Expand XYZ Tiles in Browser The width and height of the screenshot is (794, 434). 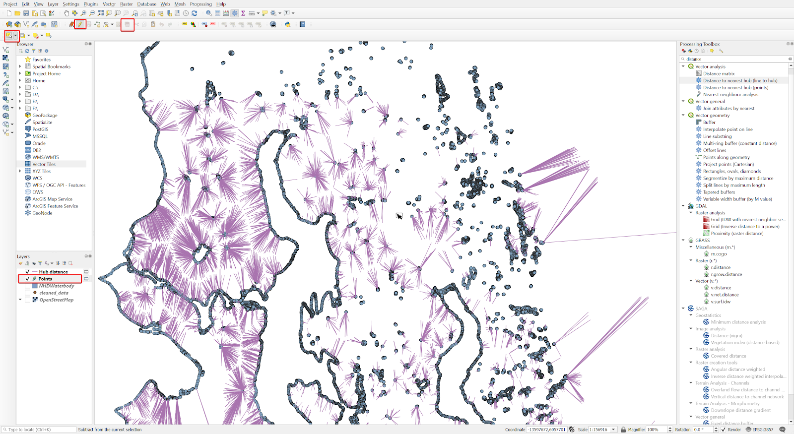pyautogui.click(x=20, y=171)
